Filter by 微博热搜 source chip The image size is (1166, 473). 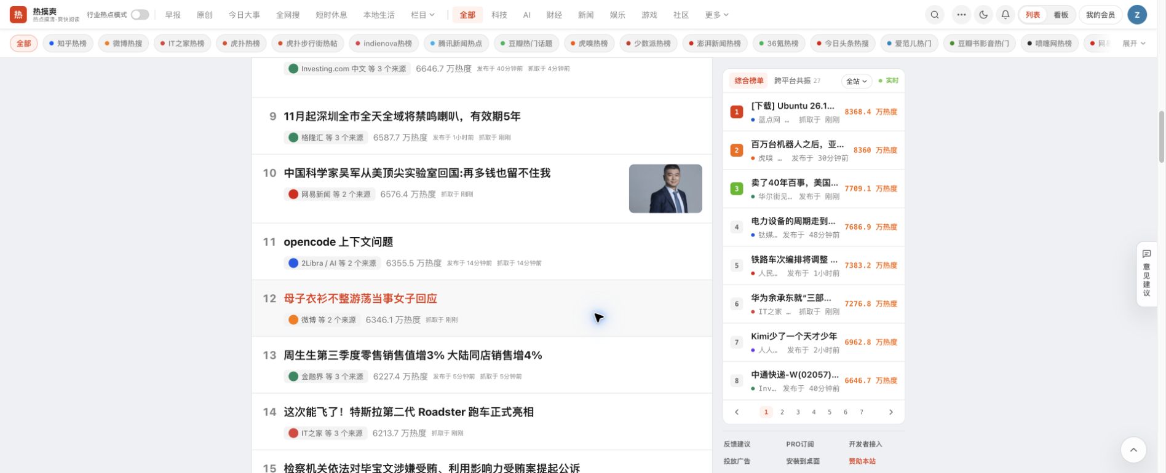(x=124, y=44)
